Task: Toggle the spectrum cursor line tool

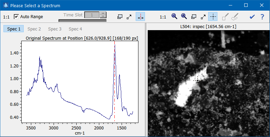Action: tap(140, 17)
